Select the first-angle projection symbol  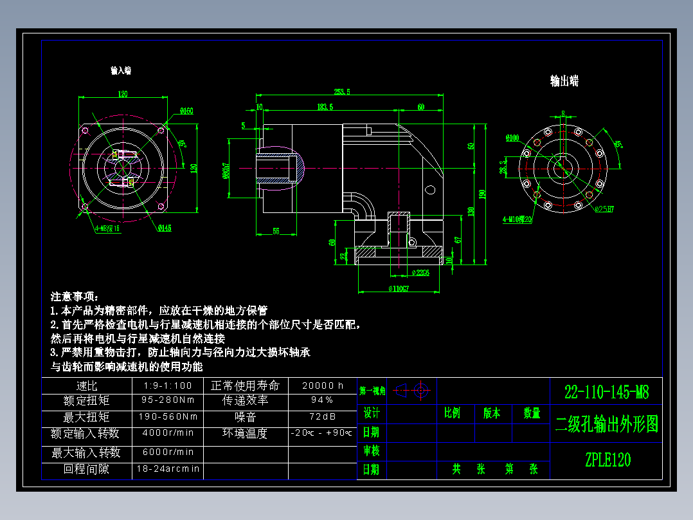click(x=411, y=389)
